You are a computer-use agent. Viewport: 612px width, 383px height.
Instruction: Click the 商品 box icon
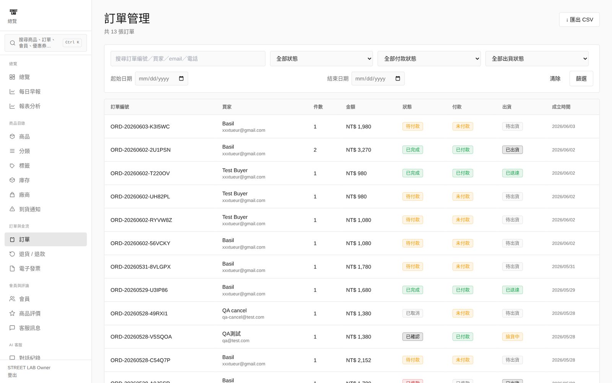12,136
